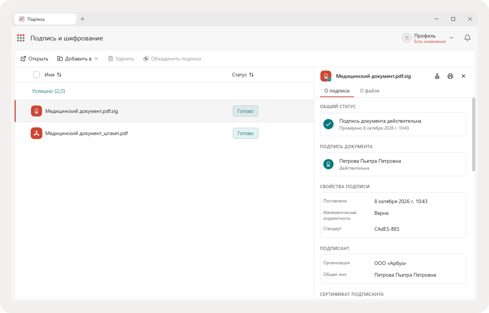The width and height of the screenshot is (489, 313).
Task: Select the О подписи tab
Action: pos(337,91)
